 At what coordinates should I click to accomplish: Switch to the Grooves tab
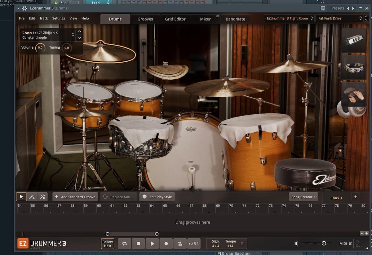(145, 19)
